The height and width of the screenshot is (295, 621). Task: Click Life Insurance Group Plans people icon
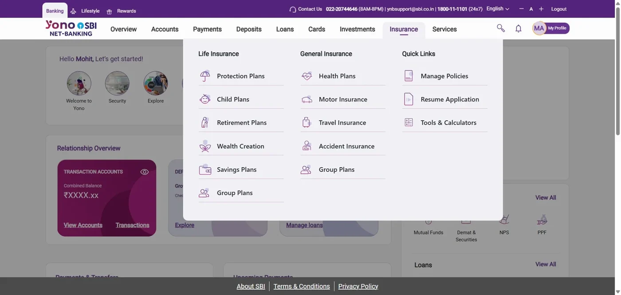[x=204, y=193]
